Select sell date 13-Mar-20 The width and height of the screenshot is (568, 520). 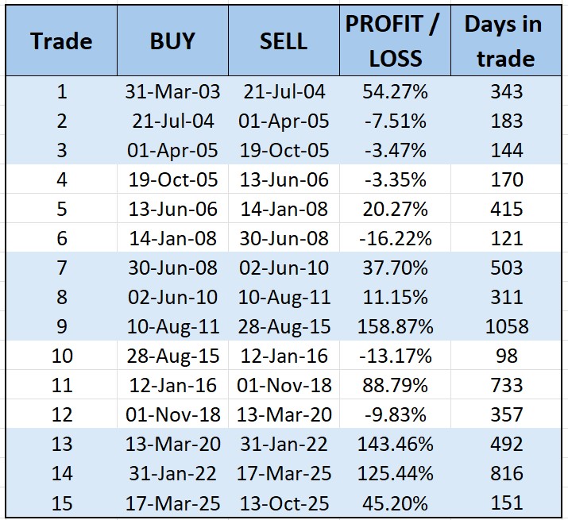pos(282,414)
